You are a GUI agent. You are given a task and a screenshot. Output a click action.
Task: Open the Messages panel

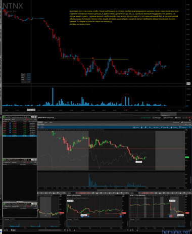point(157,118)
